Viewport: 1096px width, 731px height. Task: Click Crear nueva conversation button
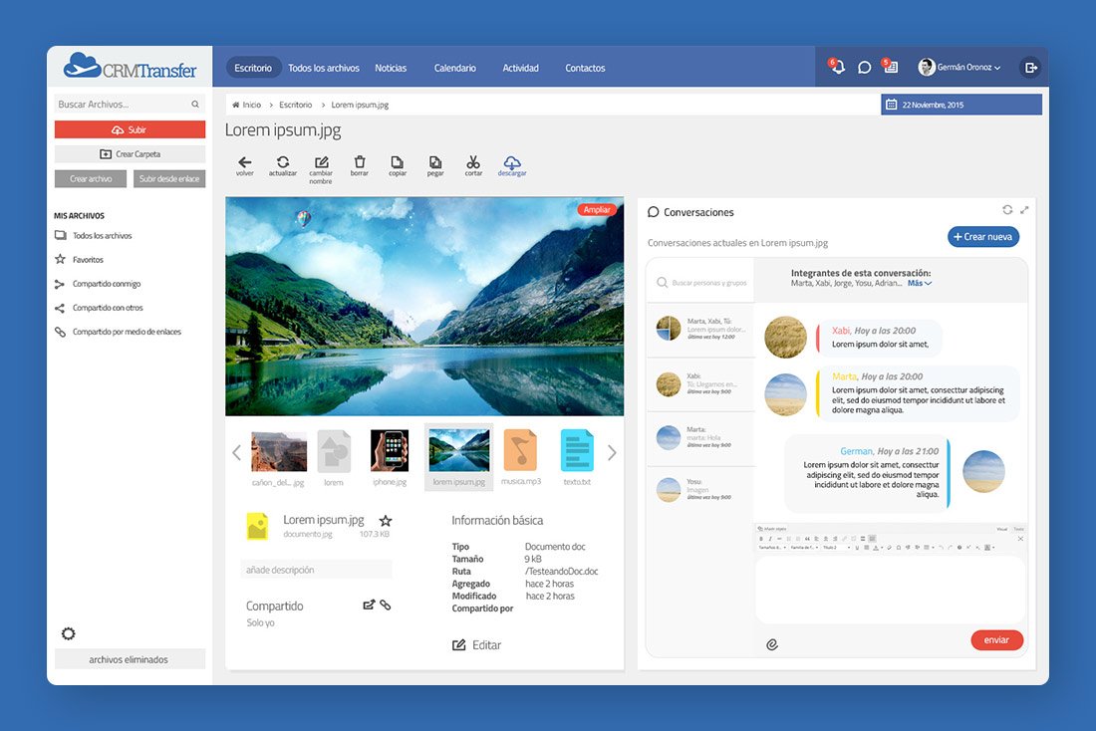pos(983,237)
